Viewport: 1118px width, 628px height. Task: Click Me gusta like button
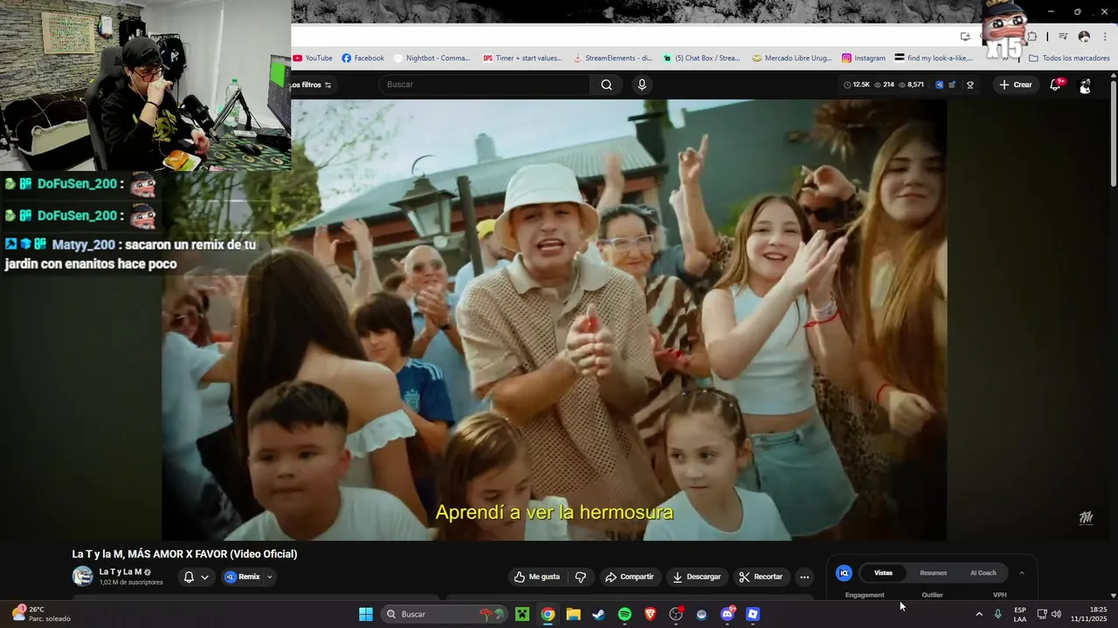(x=537, y=577)
